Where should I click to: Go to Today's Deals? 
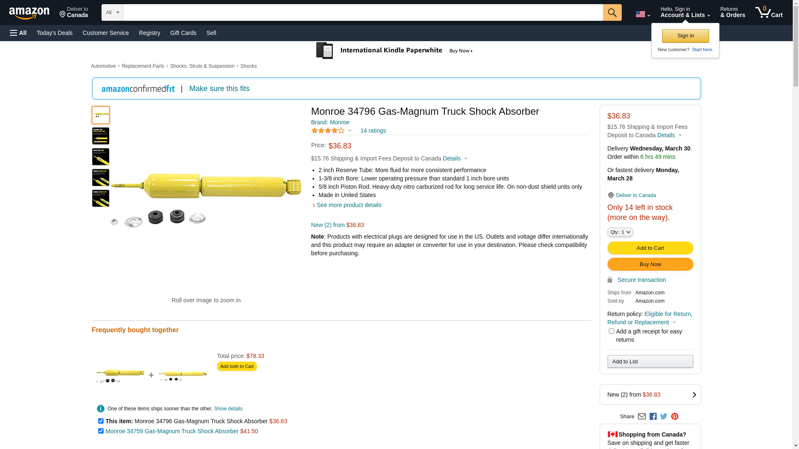tap(55, 33)
